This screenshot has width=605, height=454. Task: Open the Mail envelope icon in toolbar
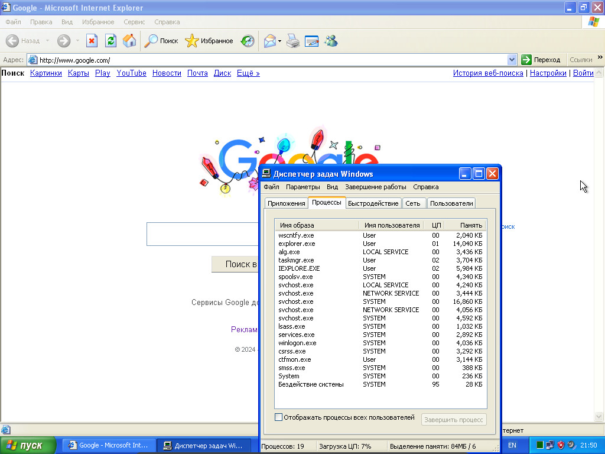pos(270,41)
